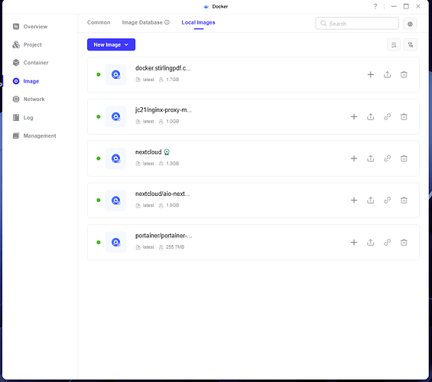Viewport: 432px width, 382px height.
Task: Expand the New Image dropdown
Action: pyautogui.click(x=111, y=44)
